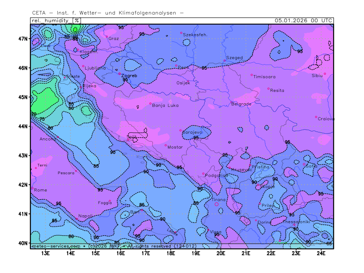
Task: Select the Sarajevo city marker
Action: click(181, 131)
